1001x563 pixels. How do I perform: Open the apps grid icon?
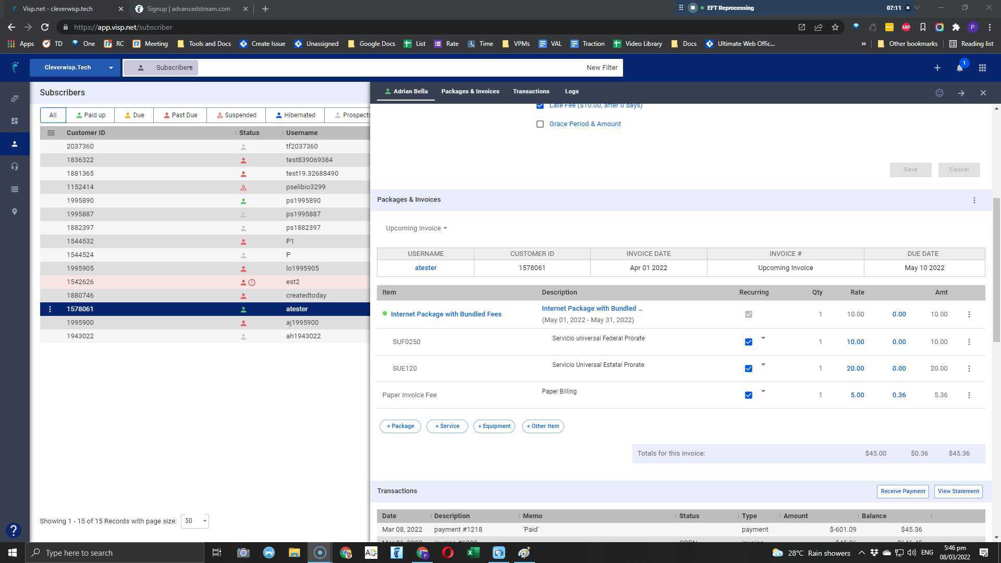pos(982,68)
